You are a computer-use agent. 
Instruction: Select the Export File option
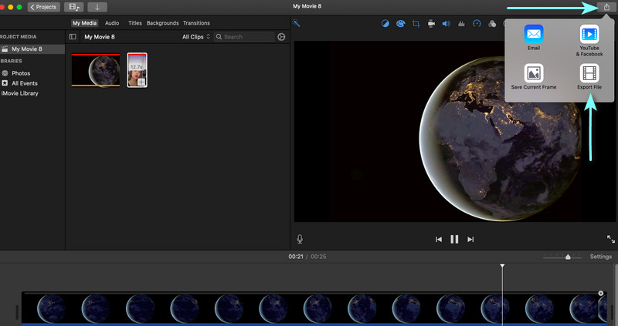tap(589, 76)
